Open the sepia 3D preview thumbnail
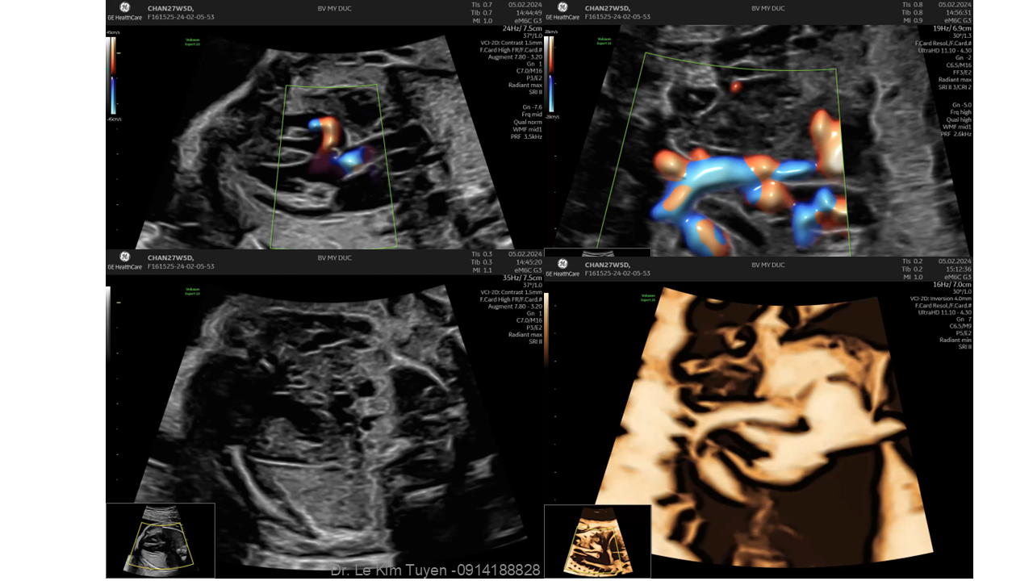This screenshot has width=1033, height=581. 597,541
